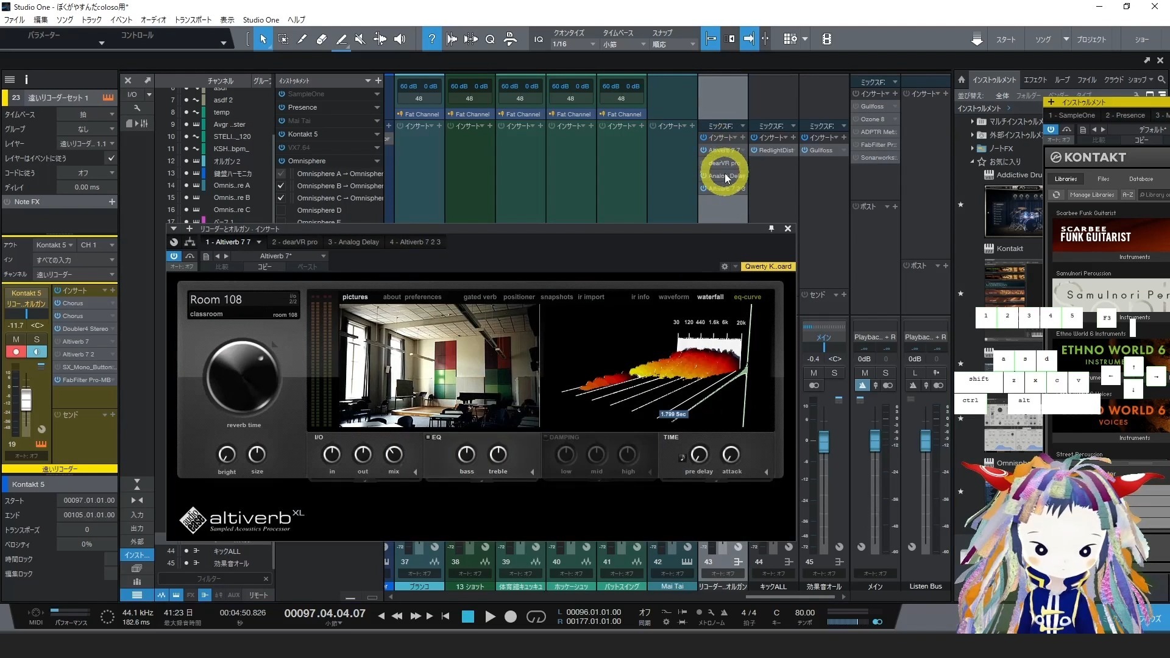
Task: Open the ファイル menu
Action: pos(15,19)
